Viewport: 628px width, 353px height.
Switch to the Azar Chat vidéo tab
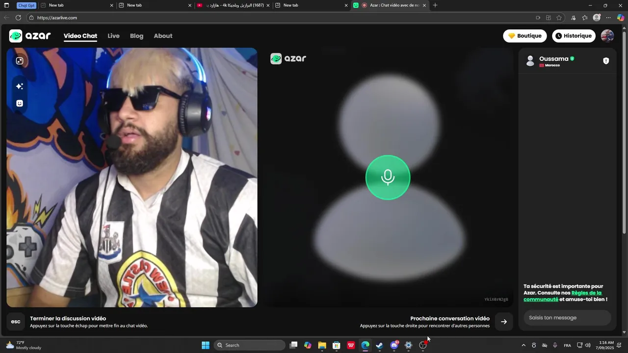click(x=390, y=5)
